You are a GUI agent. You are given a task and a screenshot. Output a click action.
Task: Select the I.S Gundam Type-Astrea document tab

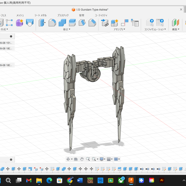(x=92, y=10)
